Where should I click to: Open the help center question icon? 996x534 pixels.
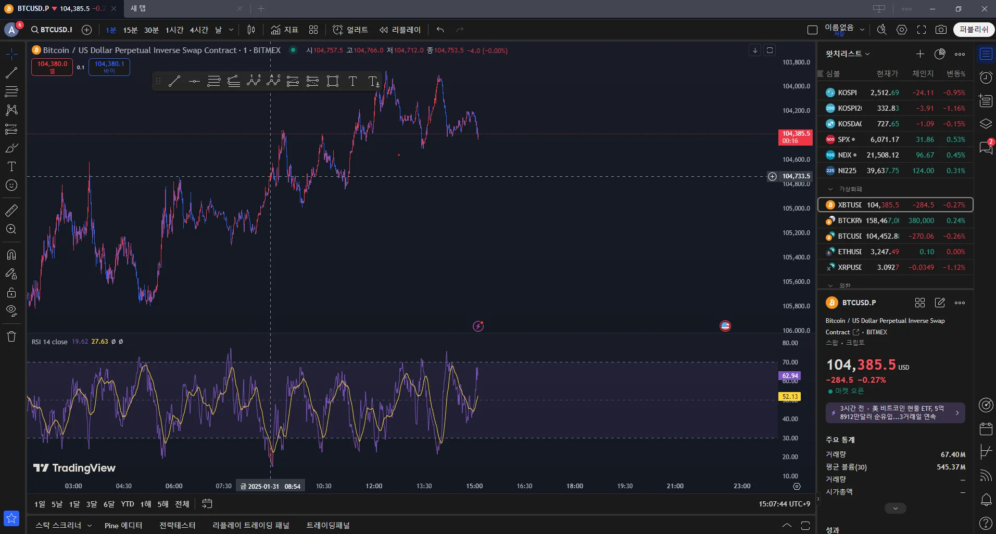[986, 523]
